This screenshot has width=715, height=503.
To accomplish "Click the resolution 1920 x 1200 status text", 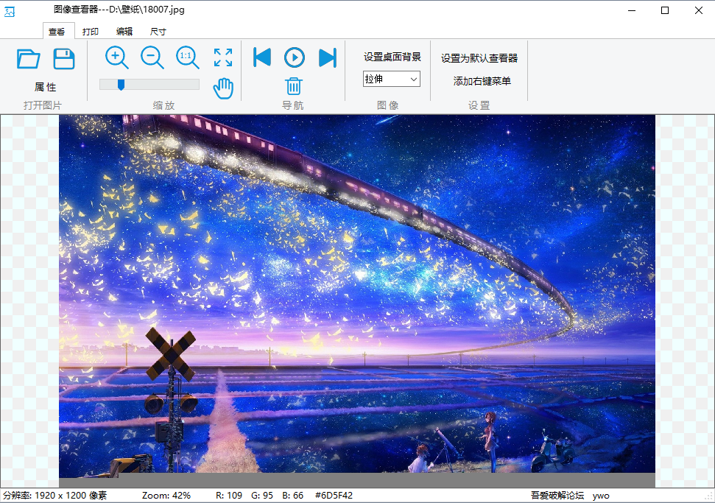I will coord(55,495).
